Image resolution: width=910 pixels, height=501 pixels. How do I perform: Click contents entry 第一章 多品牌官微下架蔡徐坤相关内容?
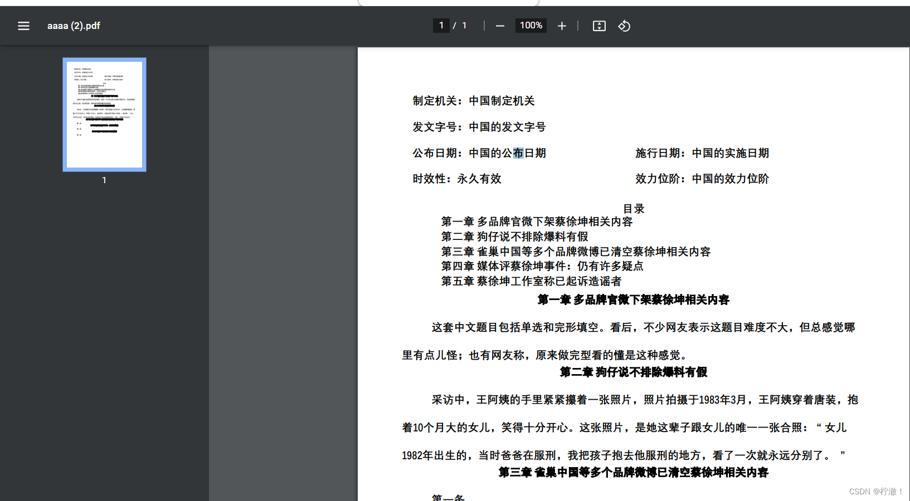coord(537,222)
